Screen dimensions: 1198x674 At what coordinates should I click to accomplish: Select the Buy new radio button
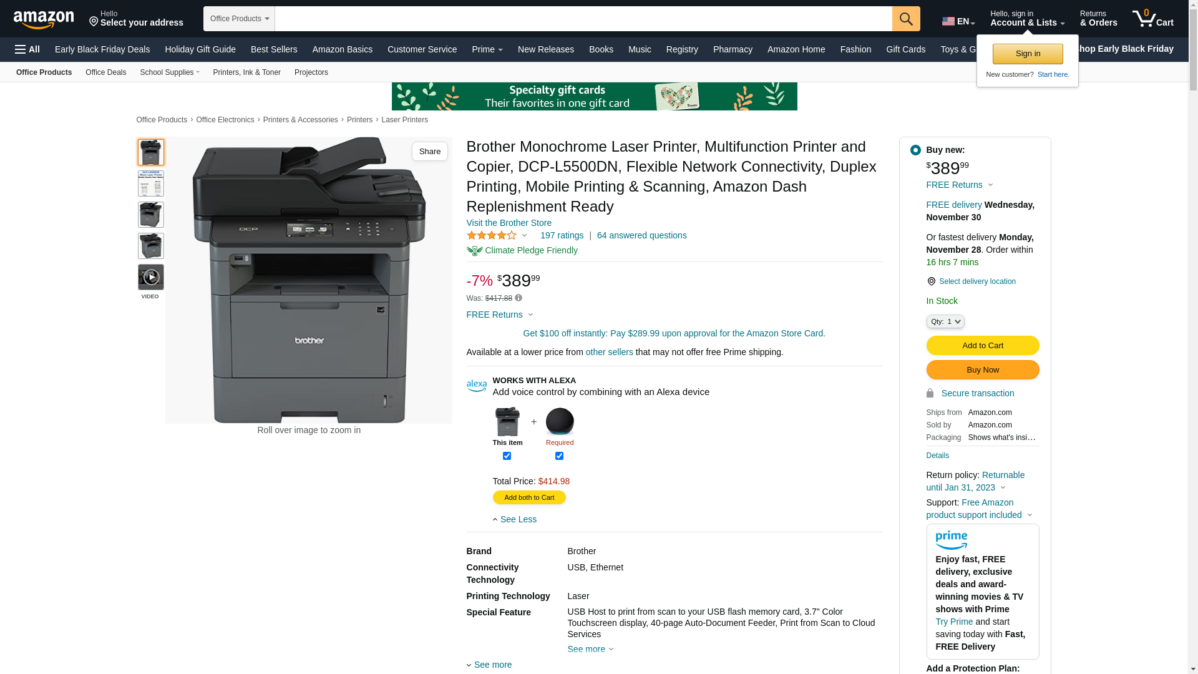pyautogui.click(x=915, y=150)
